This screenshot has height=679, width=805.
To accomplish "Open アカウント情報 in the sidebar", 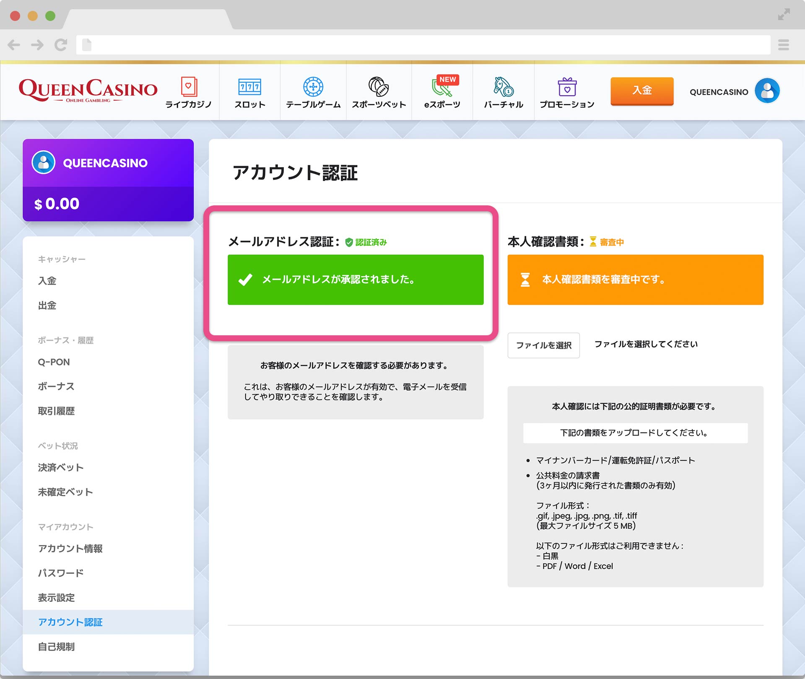I will [x=70, y=548].
